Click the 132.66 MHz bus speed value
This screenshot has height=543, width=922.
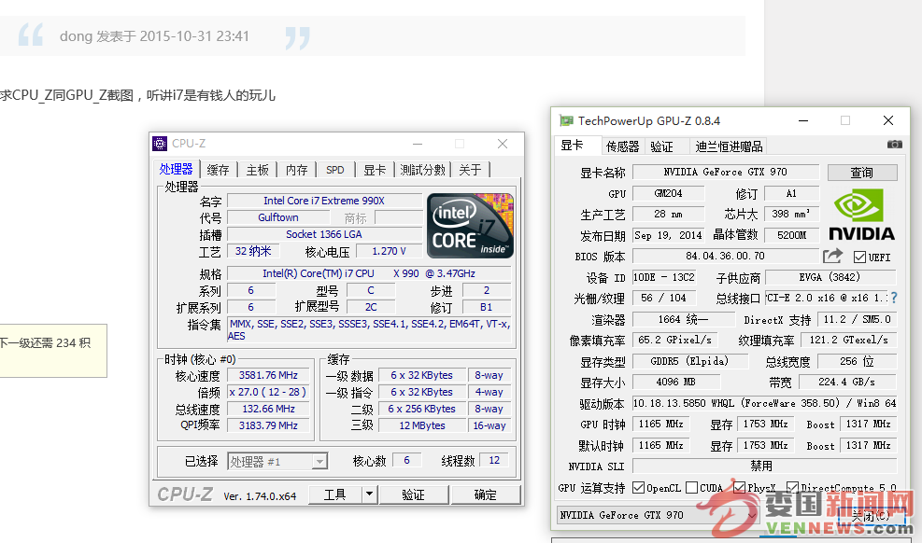coord(268,410)
